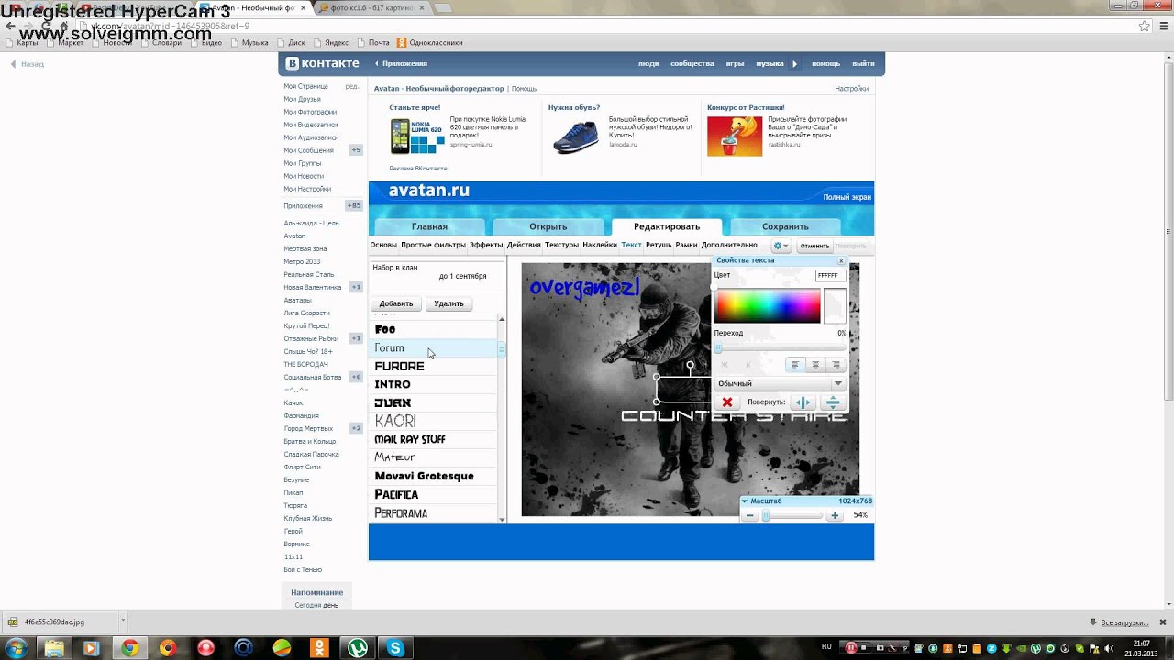The height and width of the screenshot is (660, 1174).
Task: Open Chrome from the taskbar
Action: (x=130, y=648)
